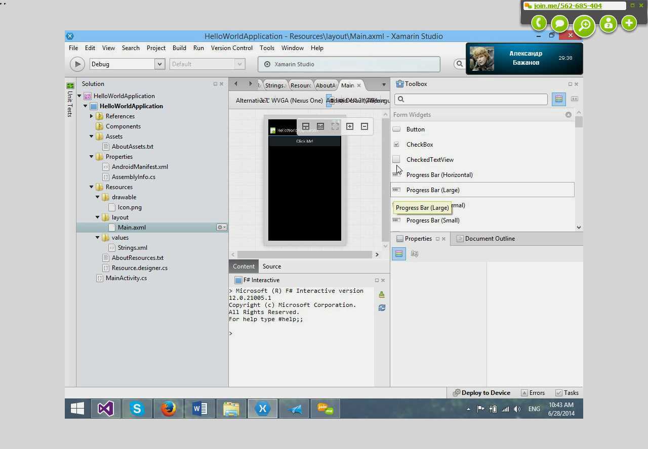648x449 pixels.
Task: Open Skype from the taskbar
Action: [x=137, y=409]
